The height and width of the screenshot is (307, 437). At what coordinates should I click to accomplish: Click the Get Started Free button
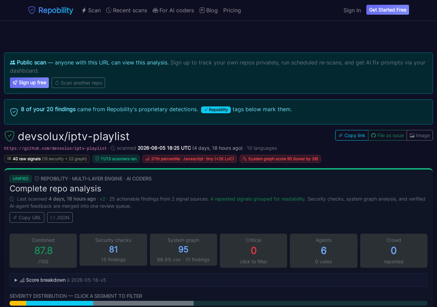(387, 10)
